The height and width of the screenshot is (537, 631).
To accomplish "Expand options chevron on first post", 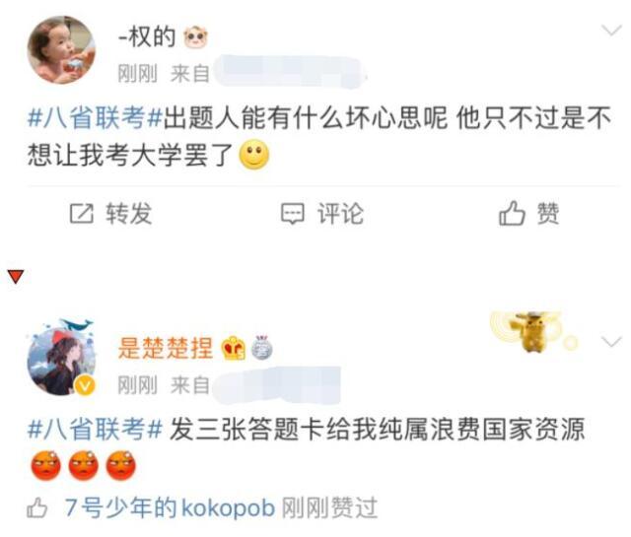I will click(611, 31).
